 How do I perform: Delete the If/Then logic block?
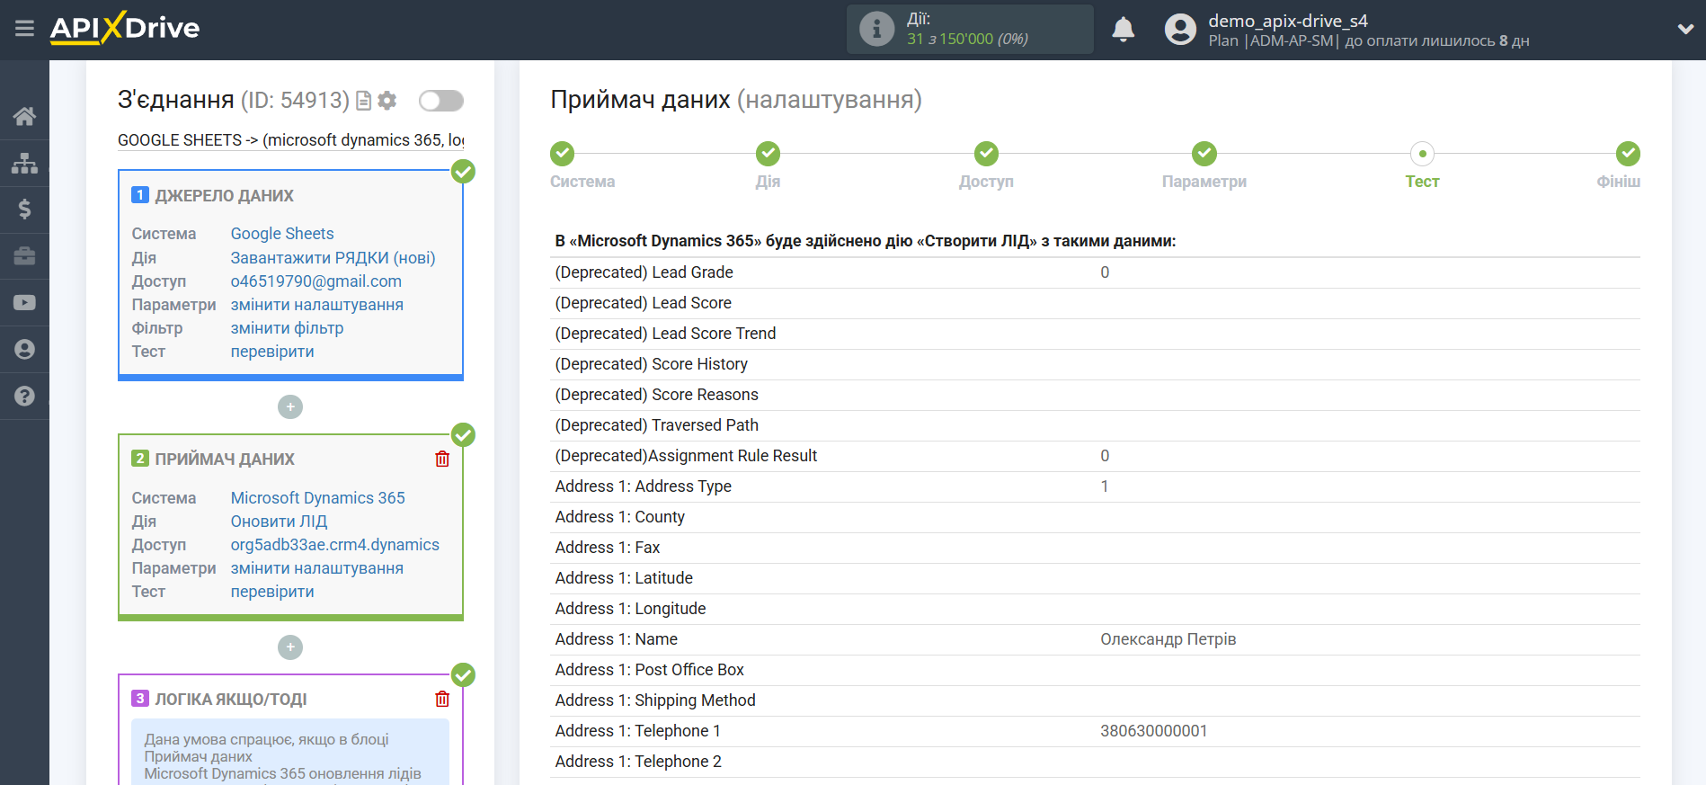[442, 699]
